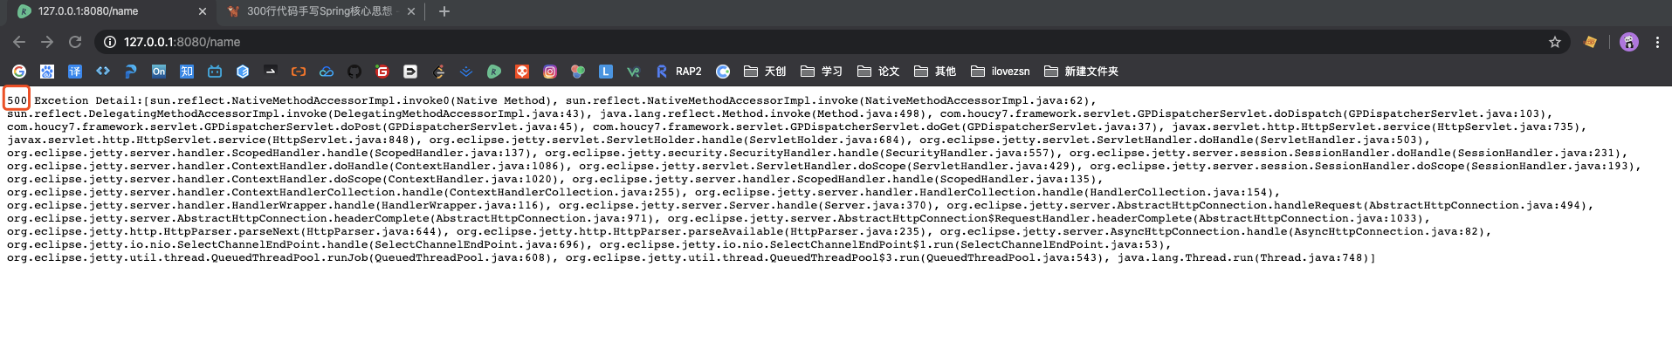Close the 127.0.0.1:8080/name tab
Image resolution: width=1672 pixels, height=349 pixels.
(203, 11)
